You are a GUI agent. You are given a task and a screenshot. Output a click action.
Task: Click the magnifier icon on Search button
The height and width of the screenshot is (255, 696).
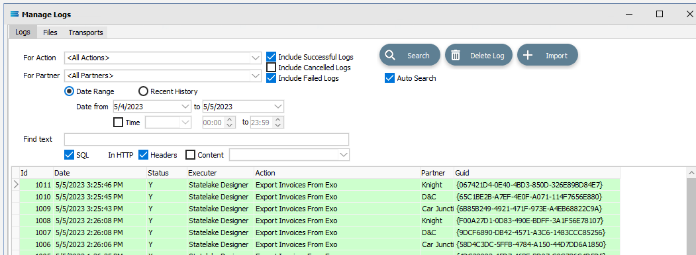click(390, 56)
